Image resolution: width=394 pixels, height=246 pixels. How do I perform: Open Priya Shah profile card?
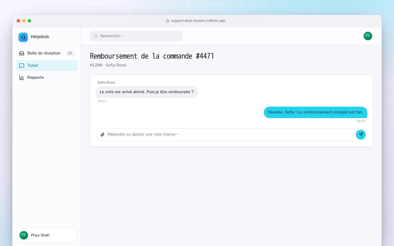(x=46, y=235)
